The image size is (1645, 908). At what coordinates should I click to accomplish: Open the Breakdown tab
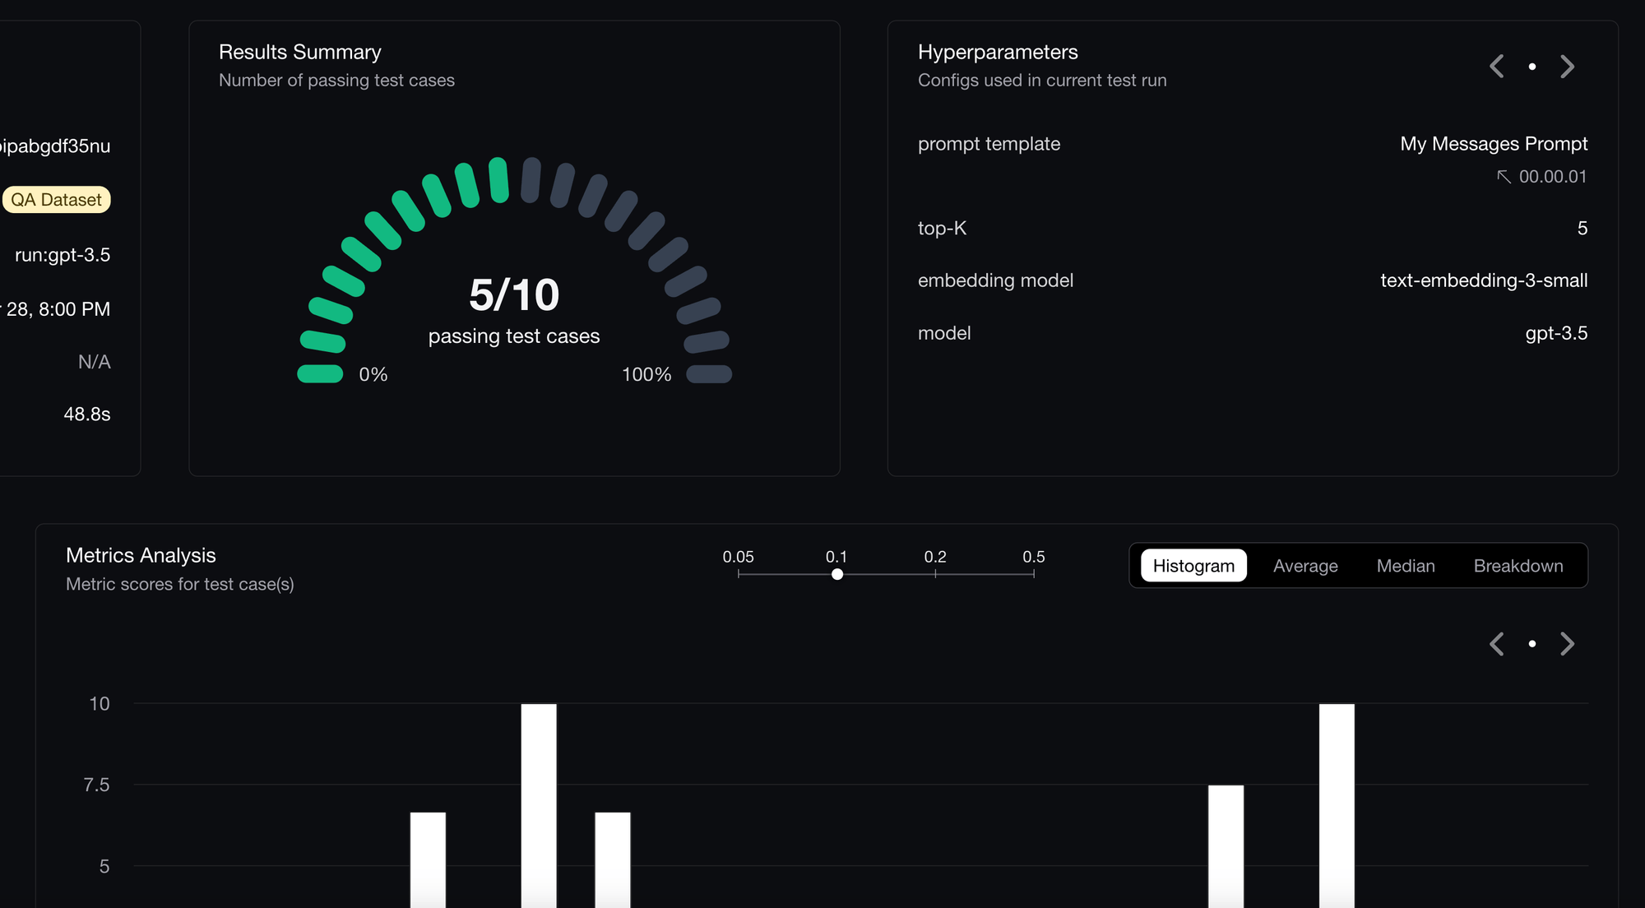[1518, 566]
